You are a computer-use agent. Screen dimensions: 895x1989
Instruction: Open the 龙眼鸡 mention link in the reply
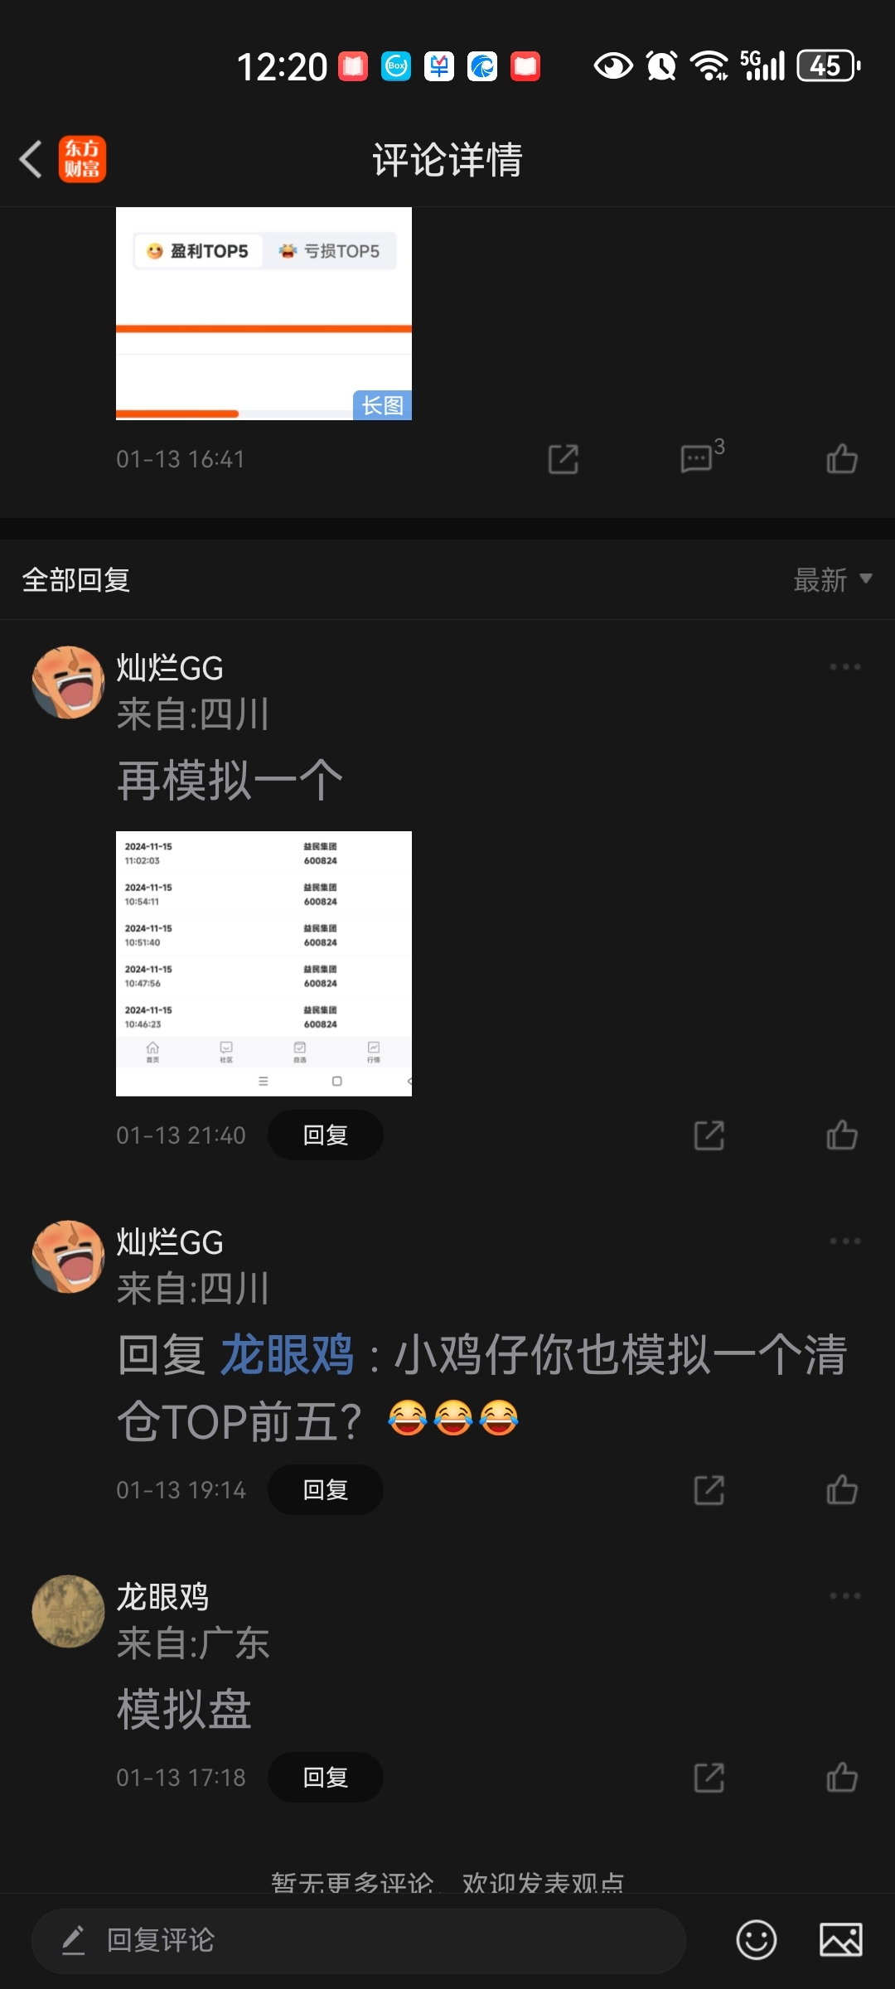287,1356
